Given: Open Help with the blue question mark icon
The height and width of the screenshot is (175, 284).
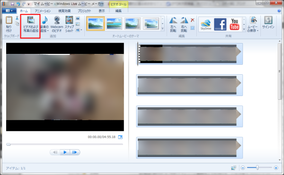Looking at the screenshot, I should click(279, 11).
